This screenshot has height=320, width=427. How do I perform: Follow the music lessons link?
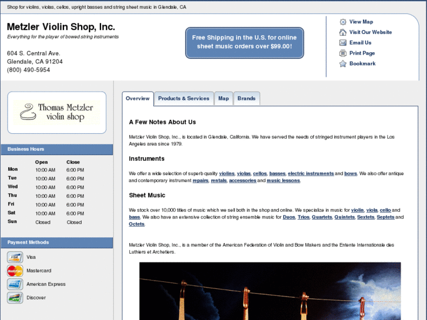(283, 181)
